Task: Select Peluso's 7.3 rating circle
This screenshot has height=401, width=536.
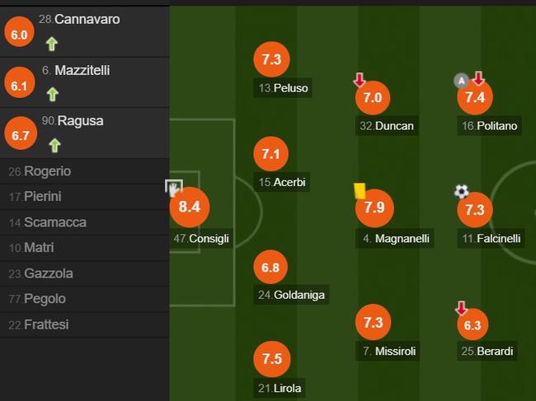Action: click(271, 59)
